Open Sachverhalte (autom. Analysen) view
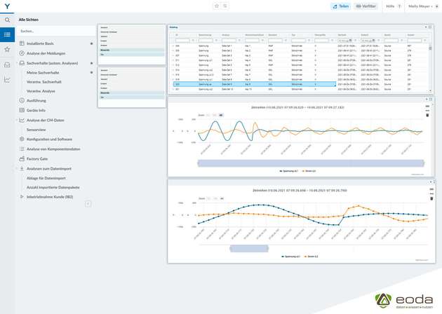Screen dimensions: 442x314 tap(52, 63)
